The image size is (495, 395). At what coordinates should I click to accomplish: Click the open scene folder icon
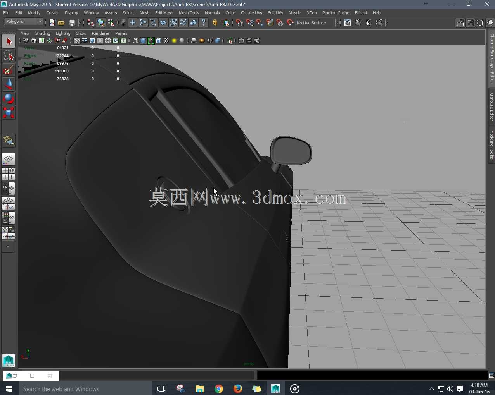tap(62, 23)
